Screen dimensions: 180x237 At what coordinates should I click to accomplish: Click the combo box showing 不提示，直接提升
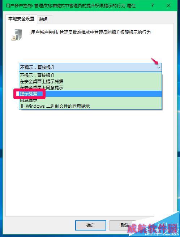tap(90, 68)
